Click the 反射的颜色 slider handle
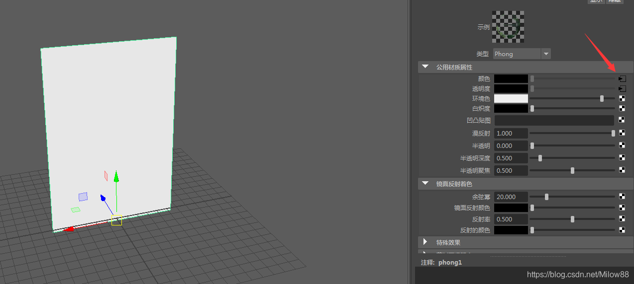The width and height of the screenshot is (634, 284). tap(532, 230)
